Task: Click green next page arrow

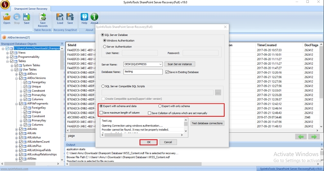Action: [314, 137]
